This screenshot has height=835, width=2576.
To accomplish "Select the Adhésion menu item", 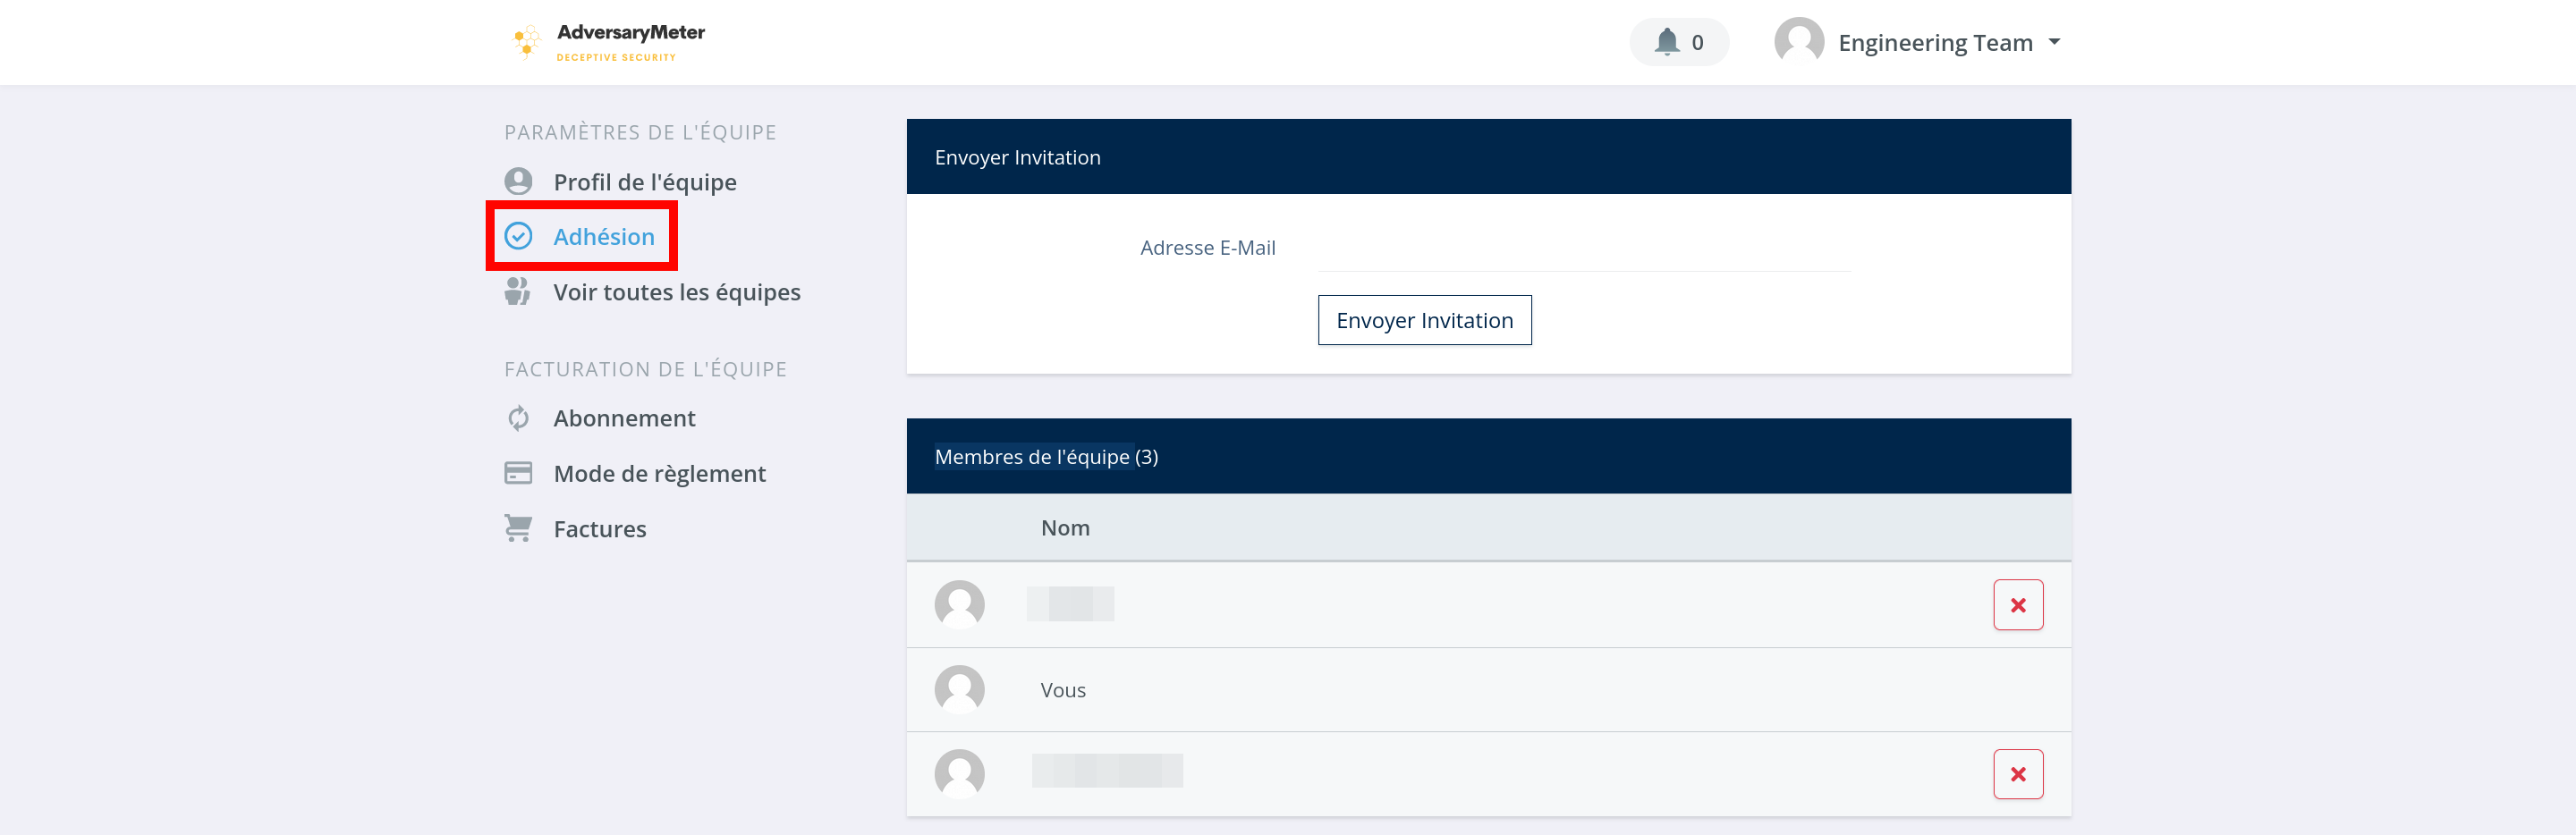I will [x=604, y=237].
